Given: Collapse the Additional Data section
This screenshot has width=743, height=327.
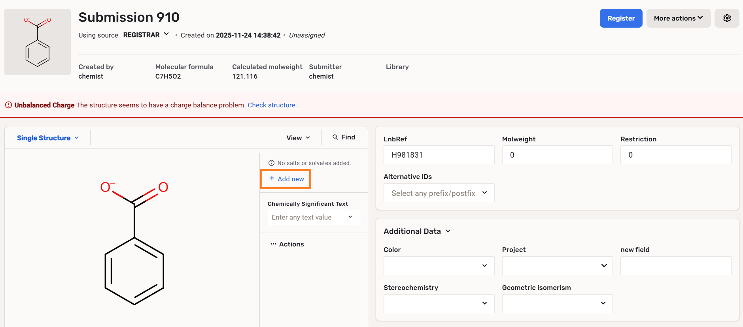Looking at the screenshot, I should coord(448,231).
